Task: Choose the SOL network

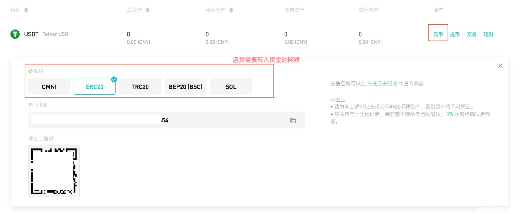Action: tap(231, 86)
